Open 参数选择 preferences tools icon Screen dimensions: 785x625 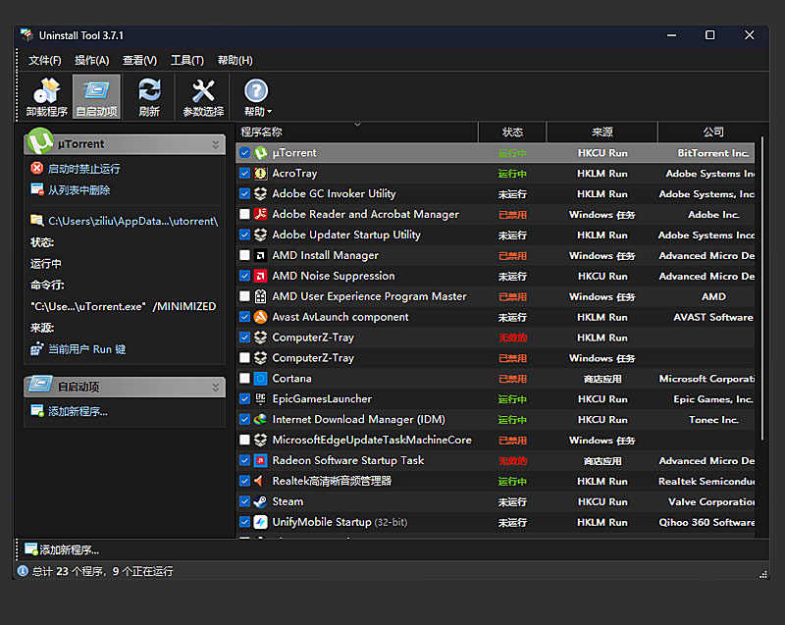(x=203, y=91)
